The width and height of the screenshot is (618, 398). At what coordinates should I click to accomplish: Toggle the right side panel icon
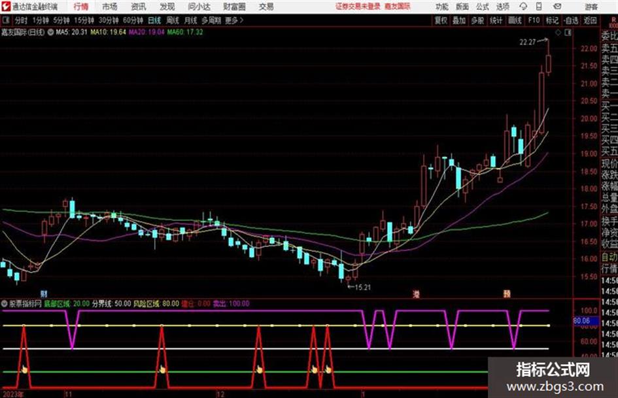[568, 33]
